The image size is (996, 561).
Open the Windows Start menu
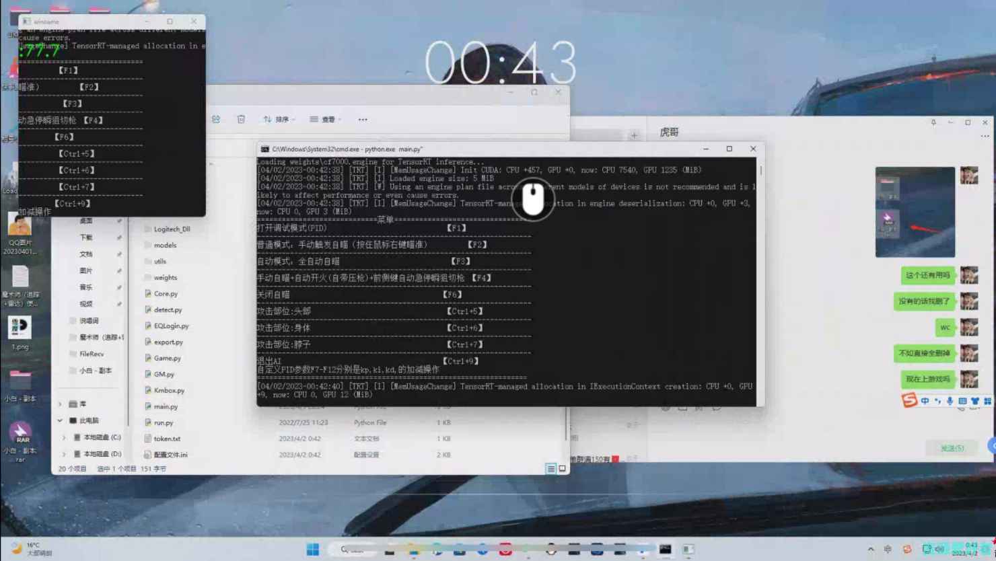pos(313,550)
